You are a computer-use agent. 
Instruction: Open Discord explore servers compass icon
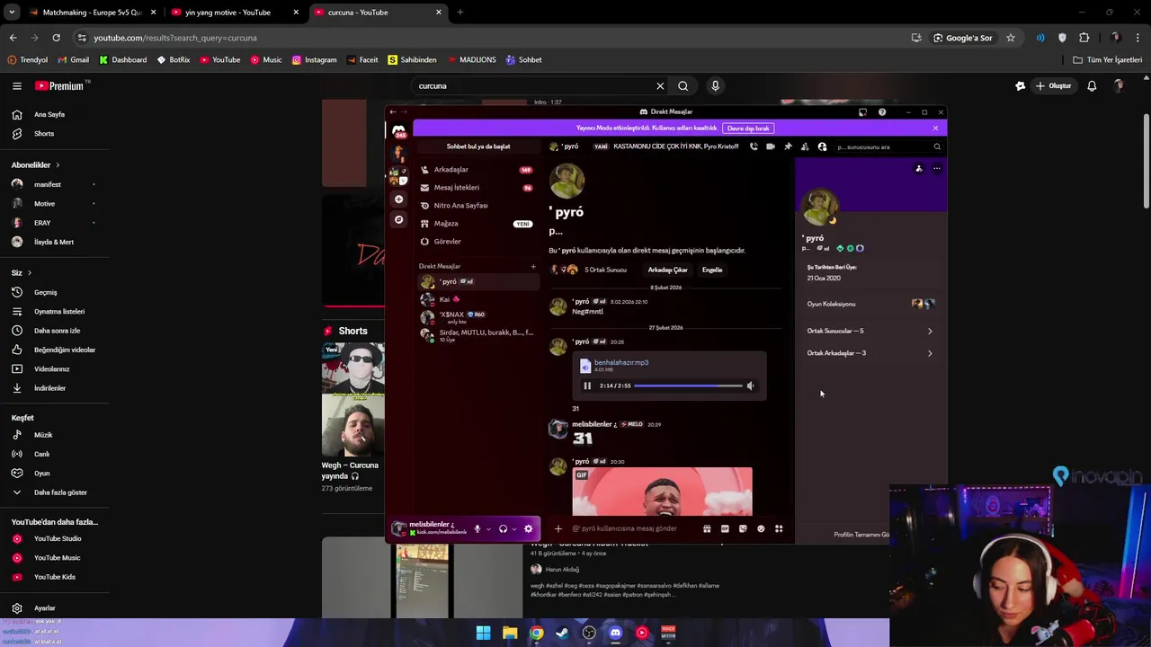(x=399, y=219)
